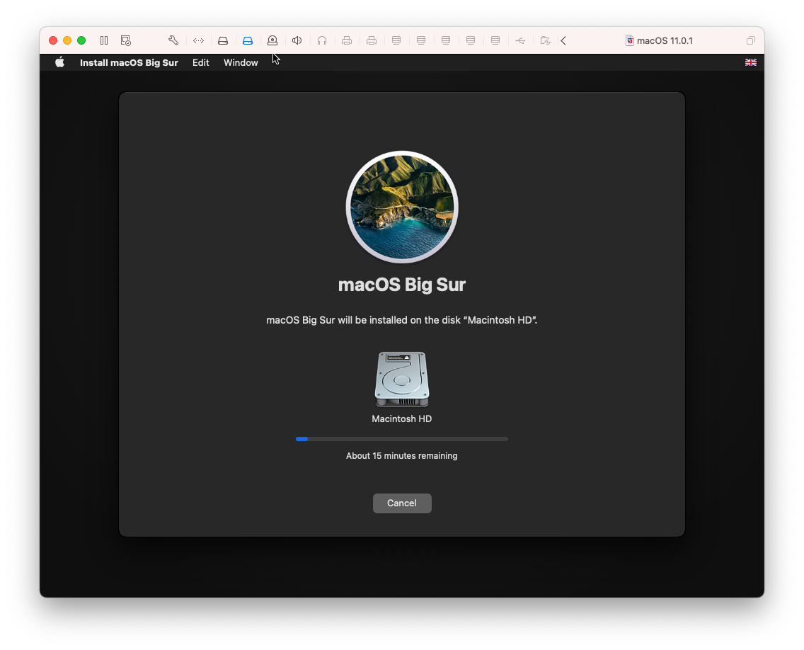Collapse the toolbar with the left chevron

563,40
